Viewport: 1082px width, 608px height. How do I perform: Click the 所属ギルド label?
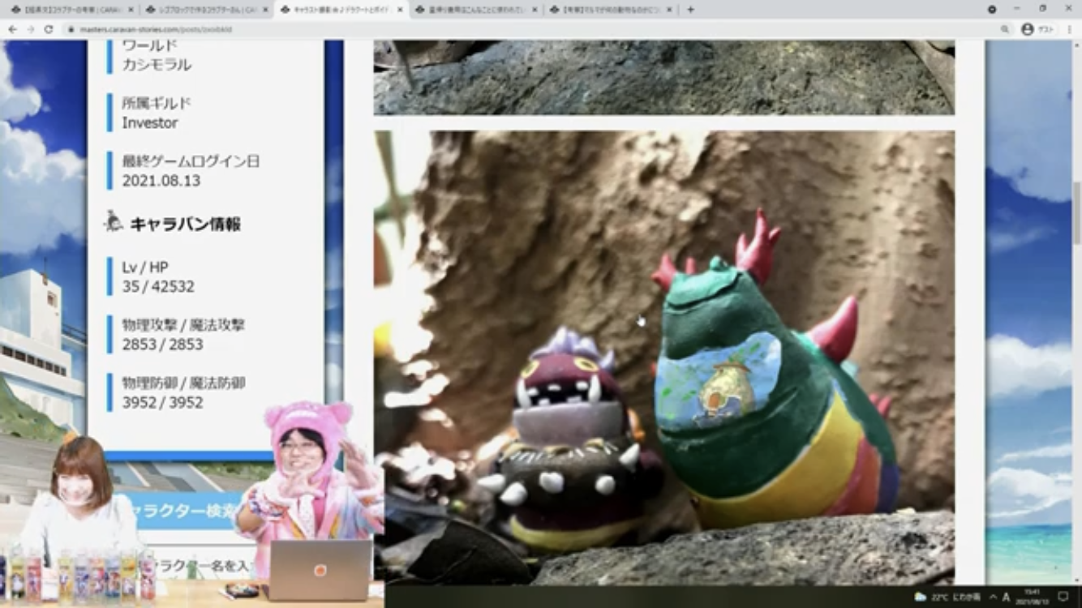(157, 103)
